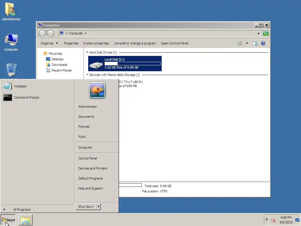Click the '7.62 GB free of 9.89 GB' text

tap(121, 67)
